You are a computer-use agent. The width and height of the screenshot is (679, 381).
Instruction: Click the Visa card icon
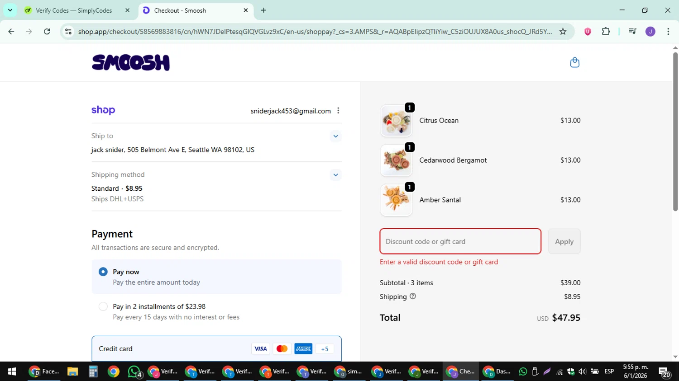coord(260,348)
